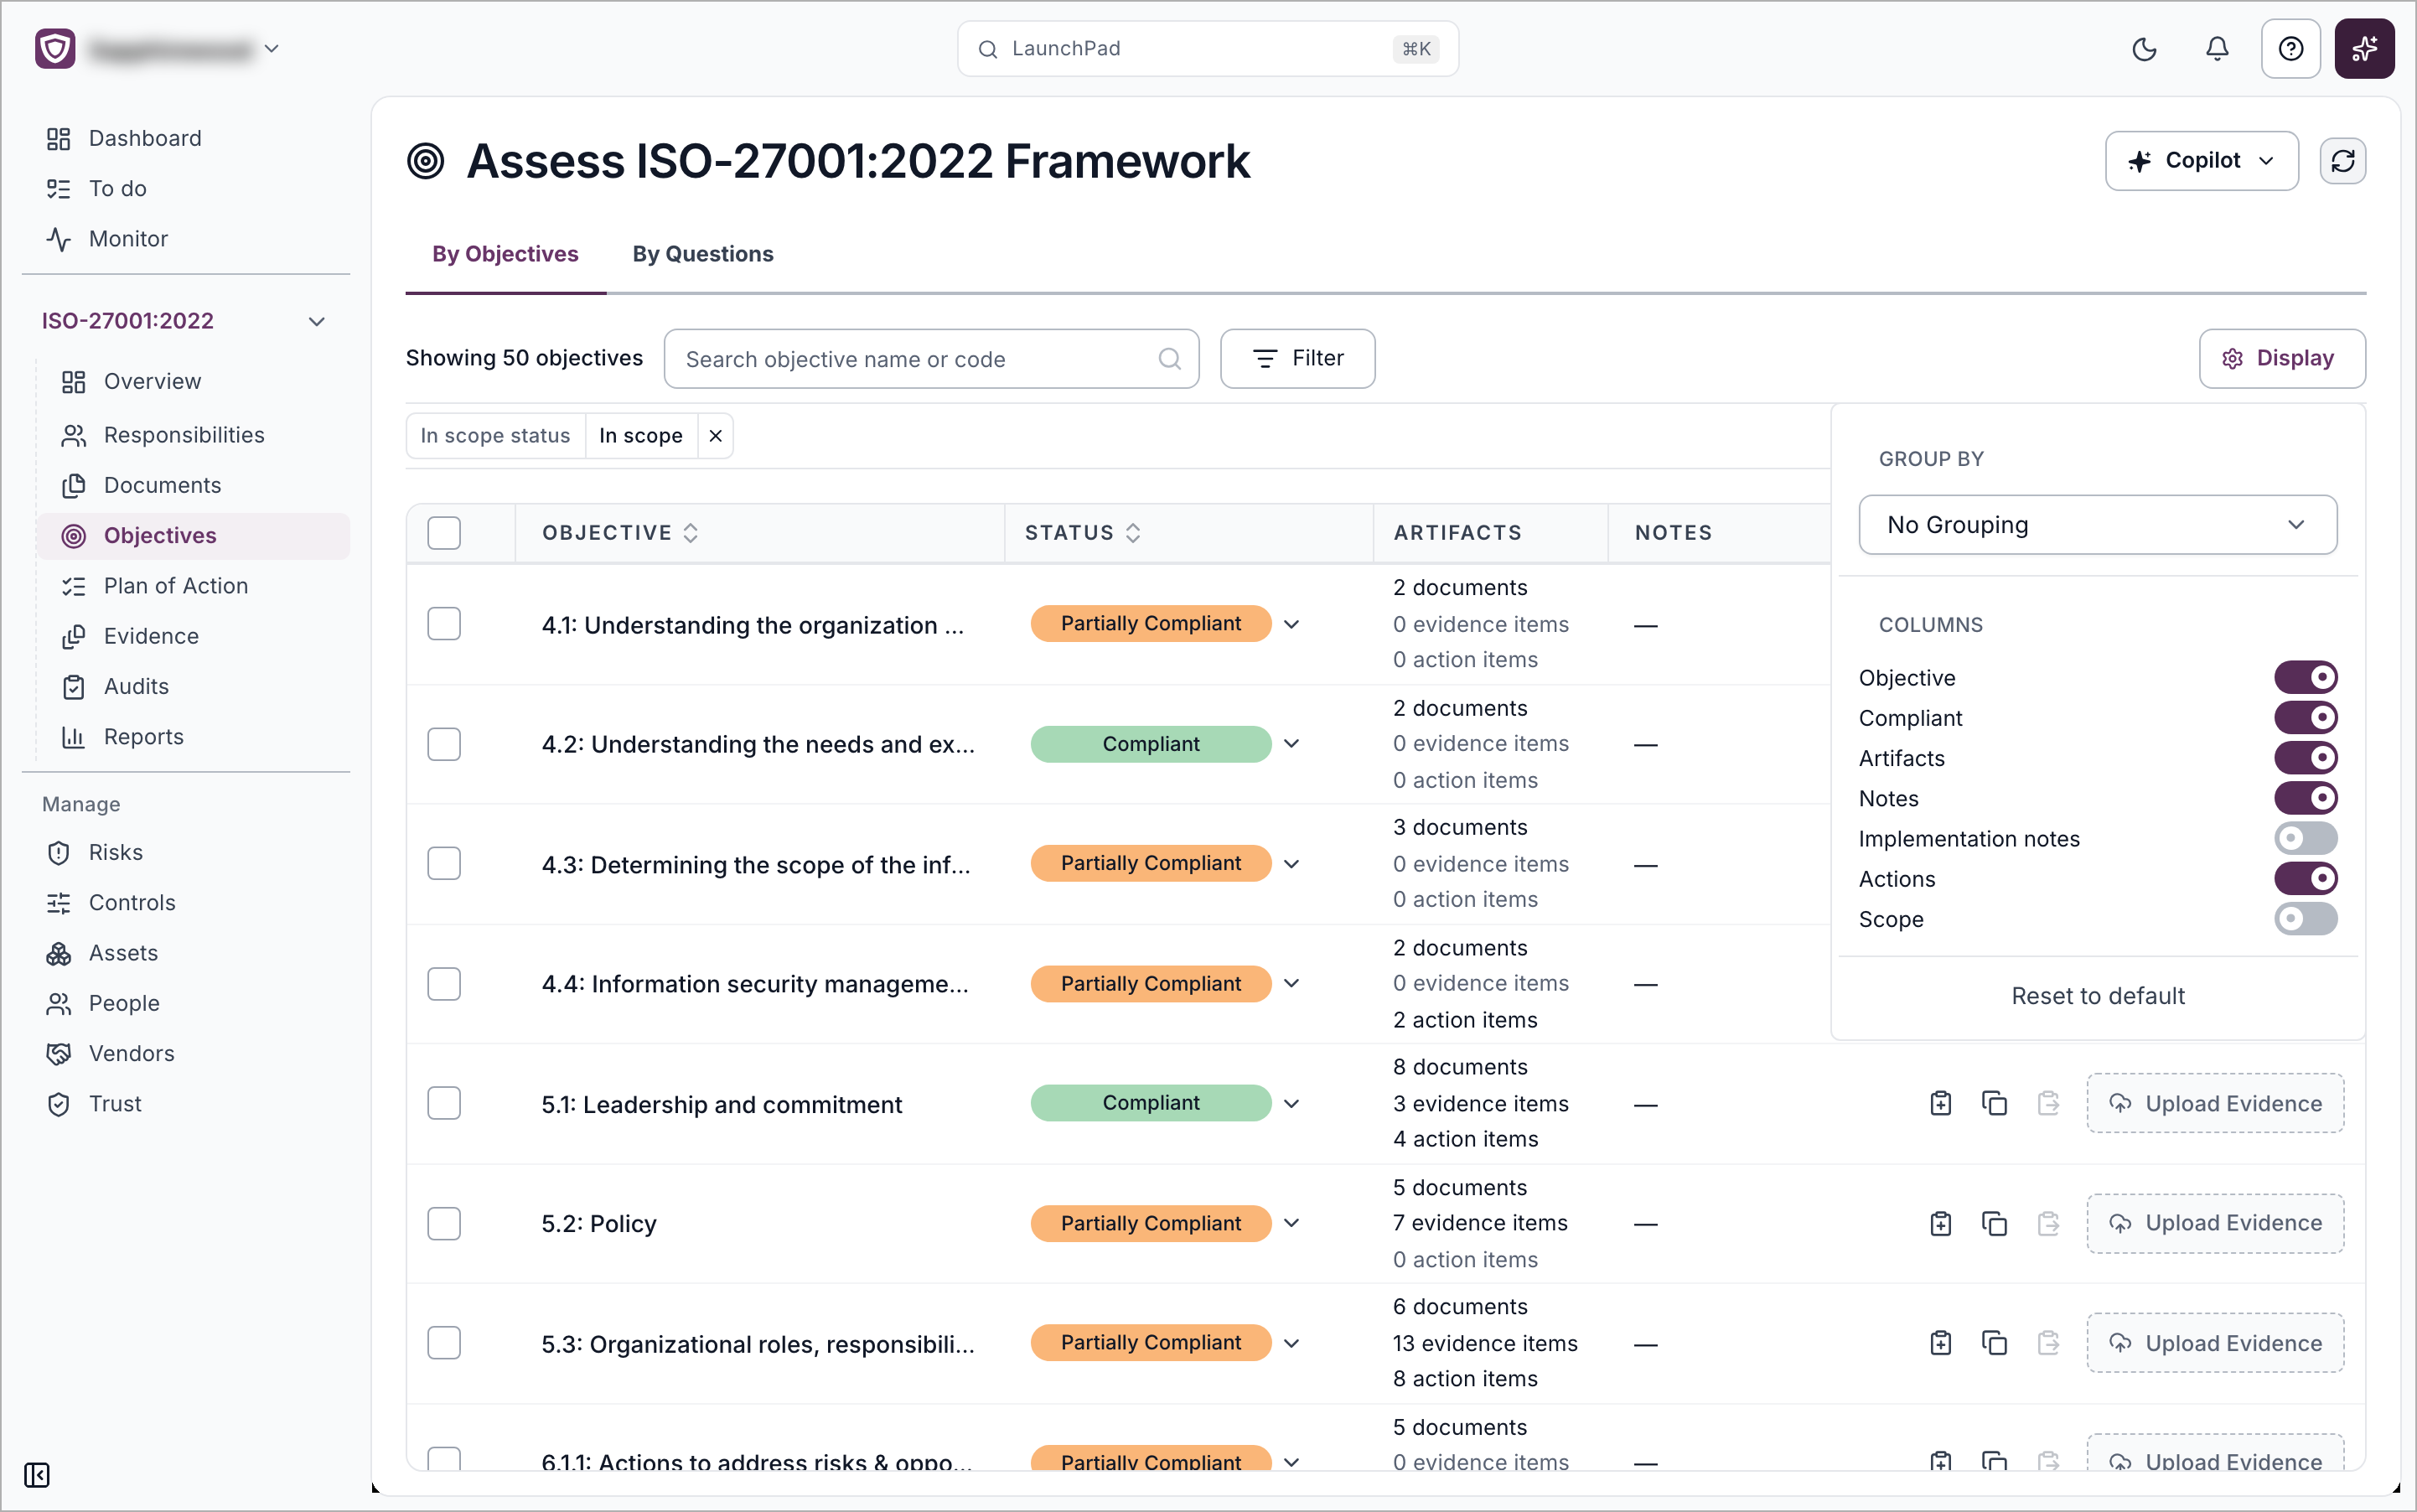Click the search magnifier in objective search box

[x=1169, y=359]
